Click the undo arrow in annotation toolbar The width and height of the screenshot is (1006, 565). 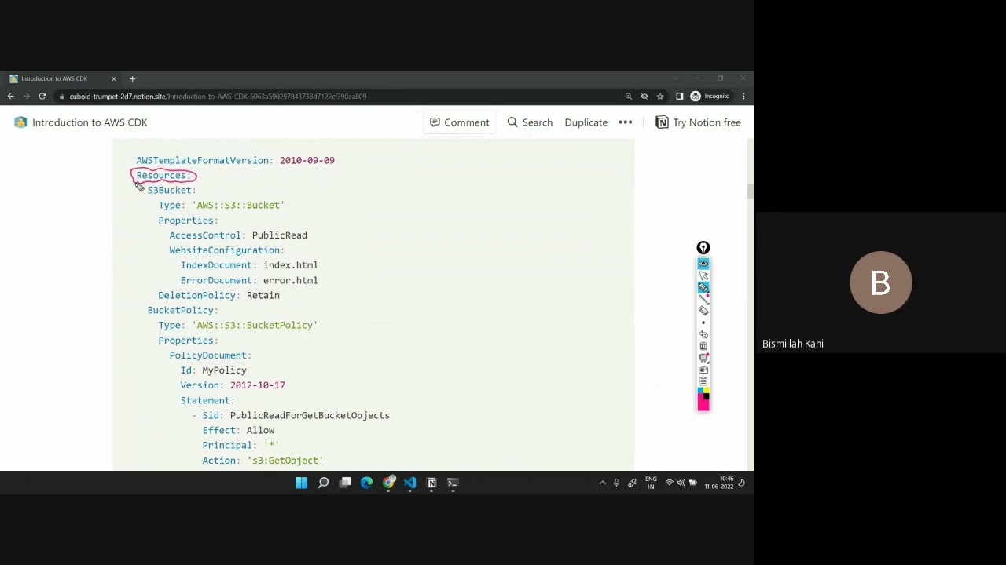click(703, 334)
